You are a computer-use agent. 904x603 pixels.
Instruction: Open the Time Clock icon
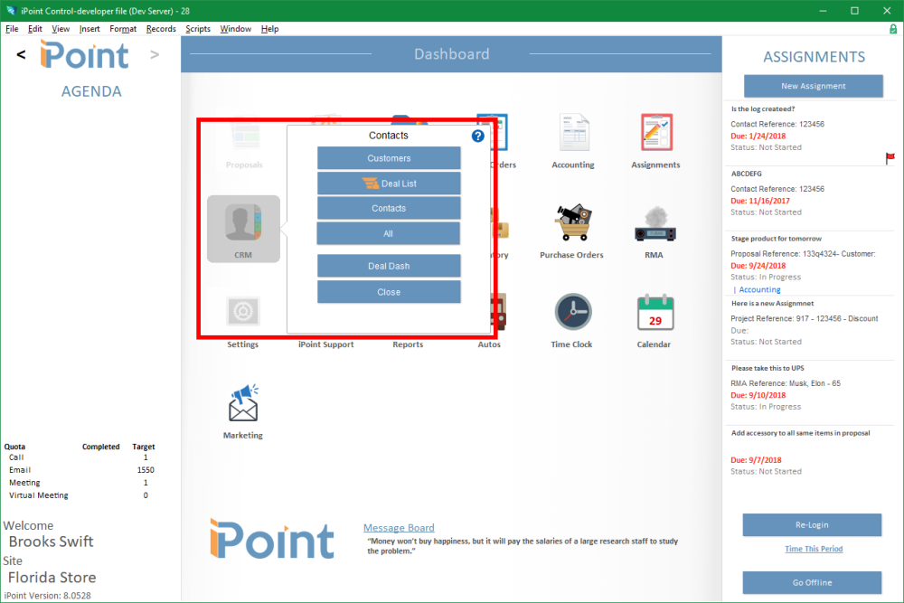(x=571, y=311)
